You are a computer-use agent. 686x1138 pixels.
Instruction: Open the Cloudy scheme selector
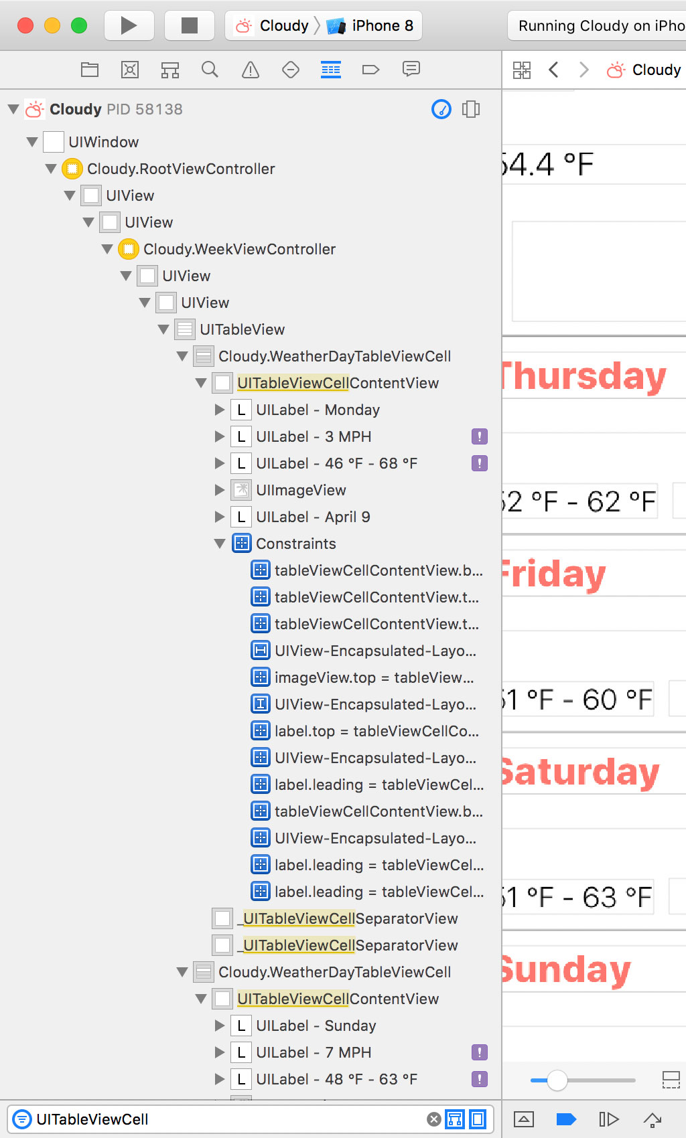[272, 25]
